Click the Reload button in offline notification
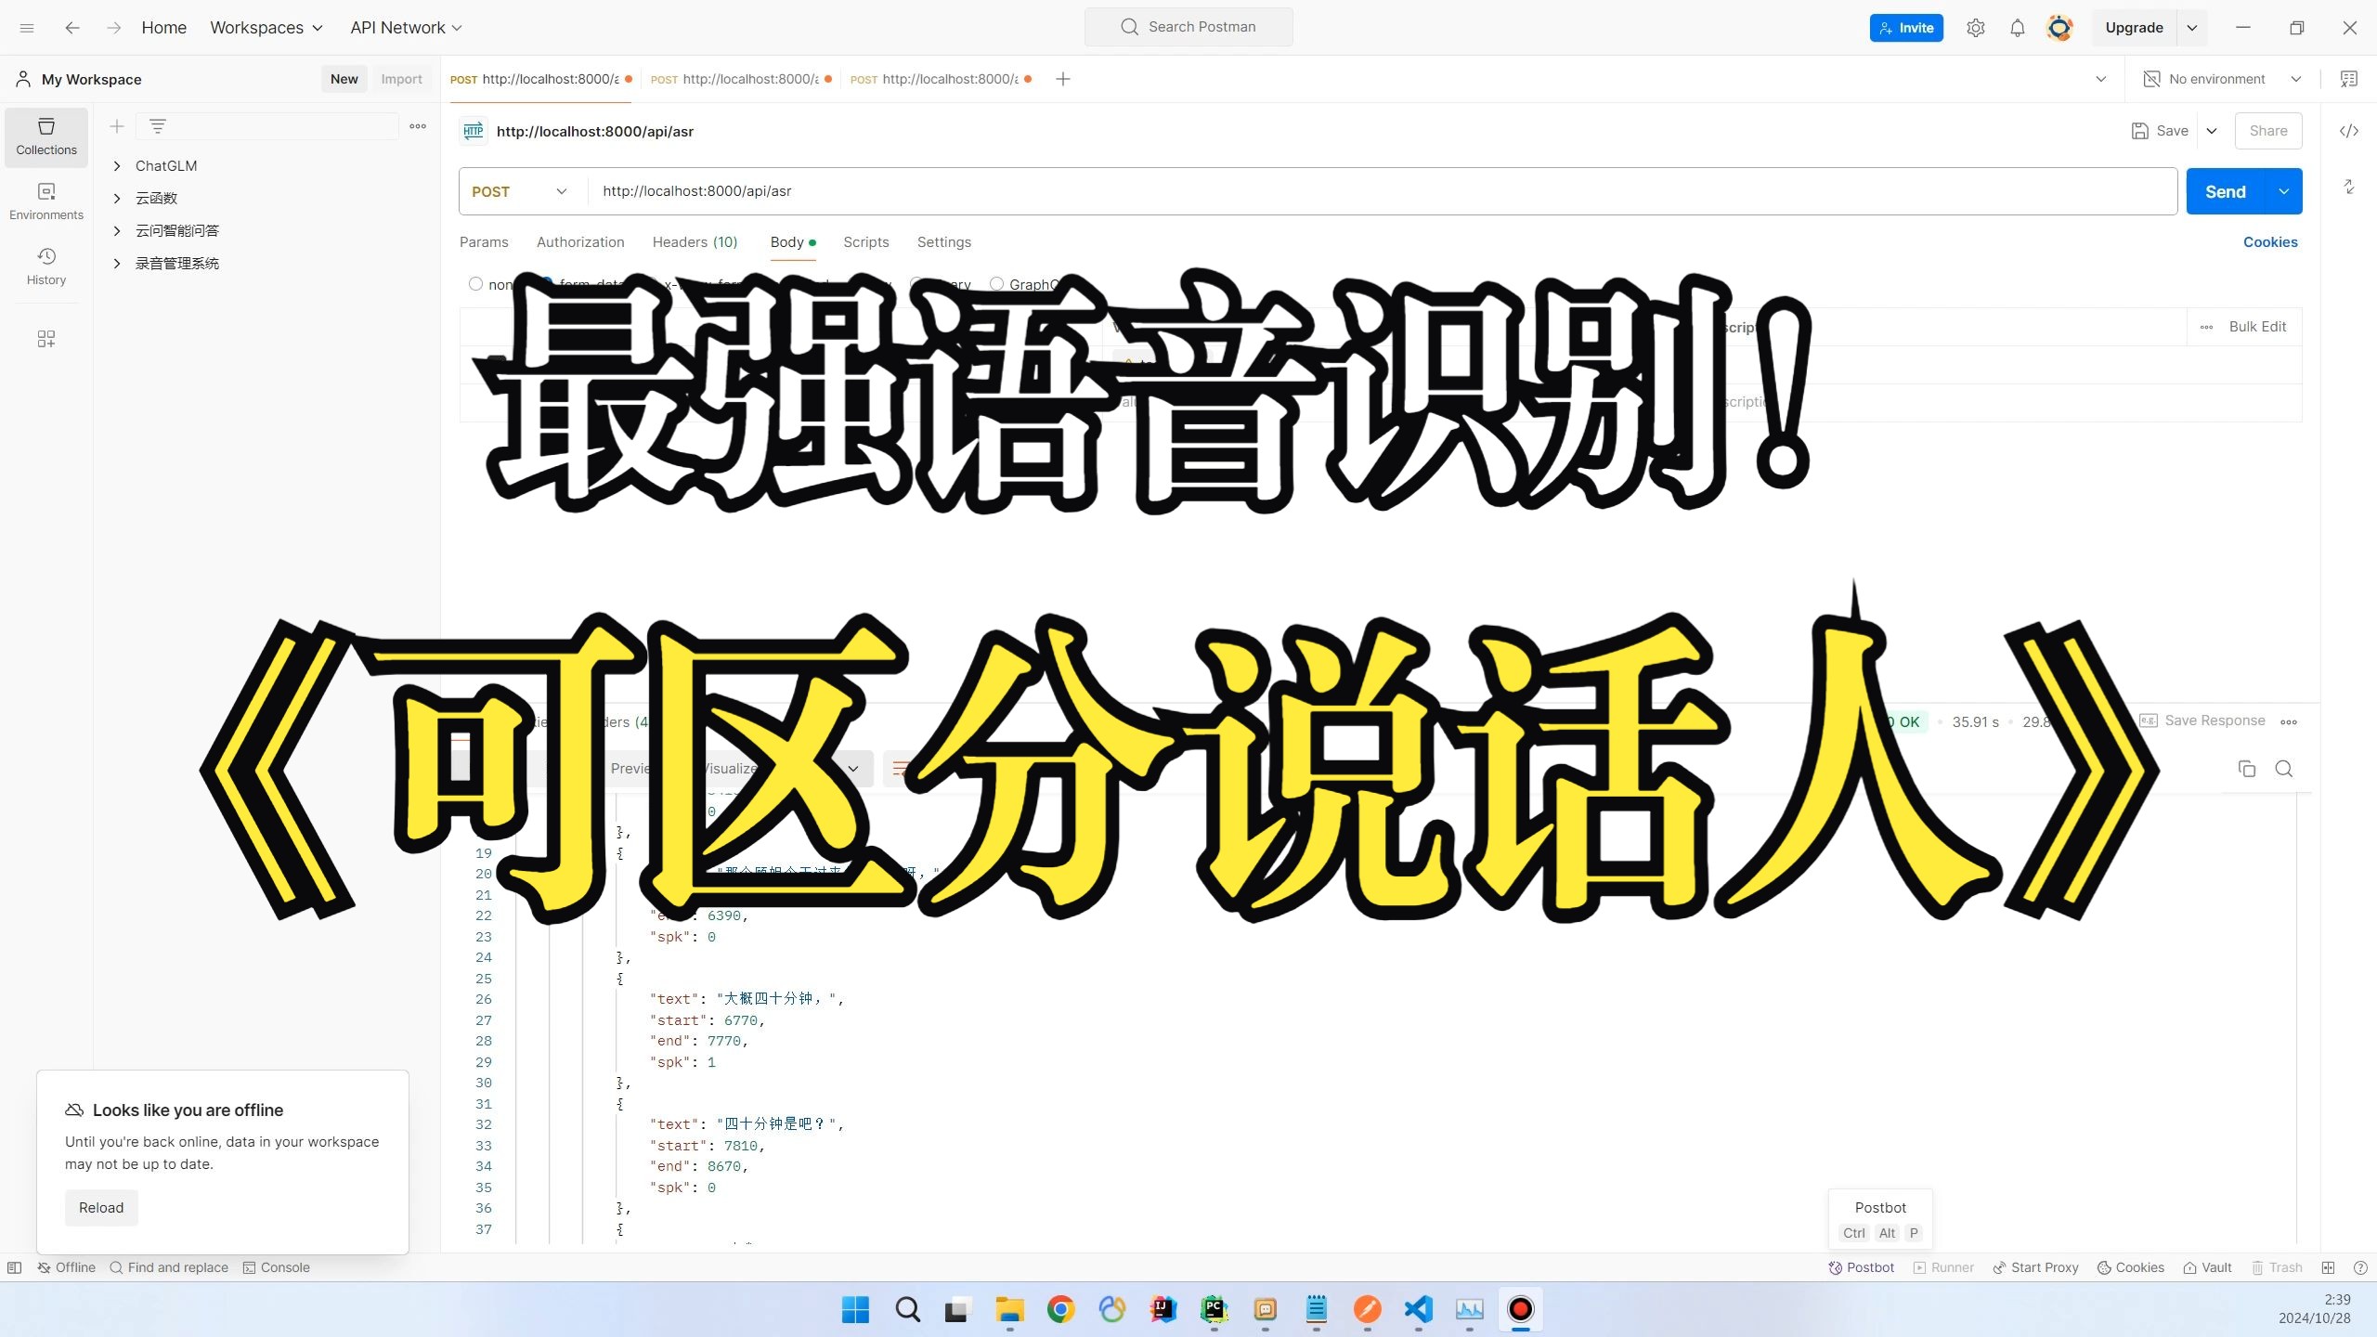Image resolution: width=2377 pixels, height=1337 pixels. (x=99, y=1206)
